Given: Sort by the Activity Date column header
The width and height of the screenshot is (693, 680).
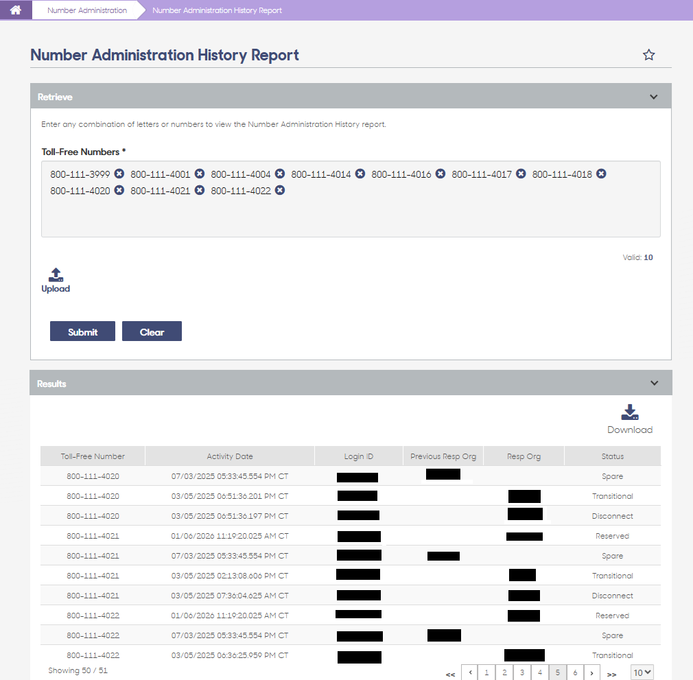Looking at the screenshot, I should (230, 456).
